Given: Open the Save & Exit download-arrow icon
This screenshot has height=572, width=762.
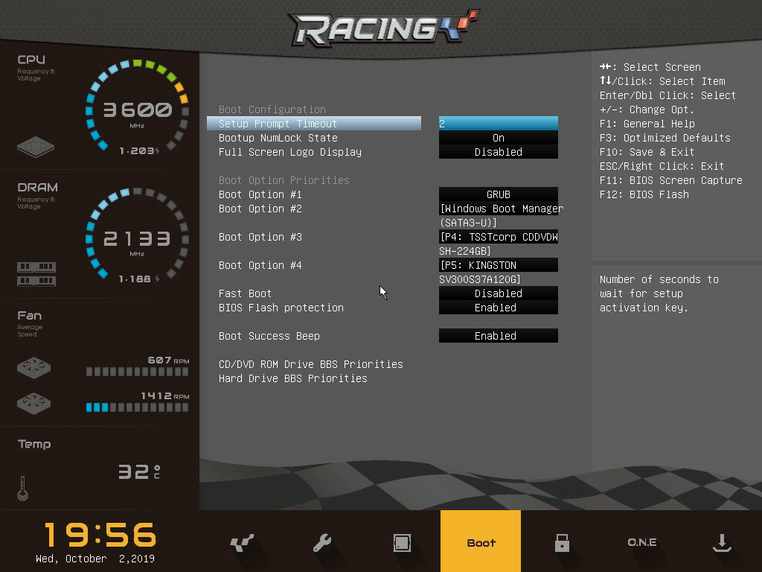Looking at the screenshot, I should pos(722,542).
